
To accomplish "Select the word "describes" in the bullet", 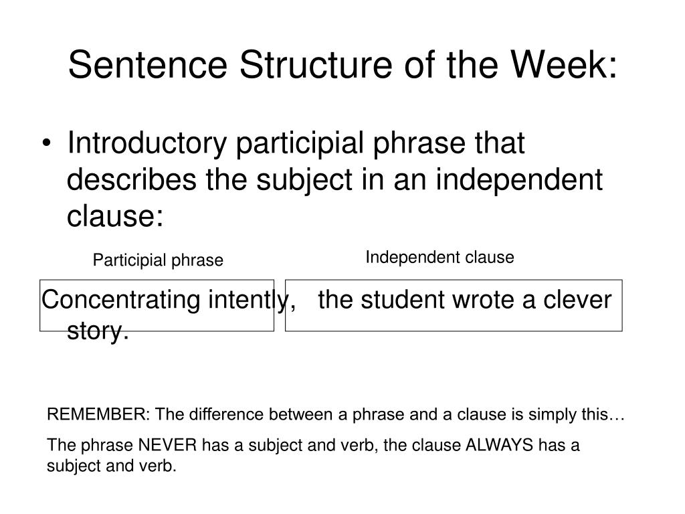I will 132,179.
